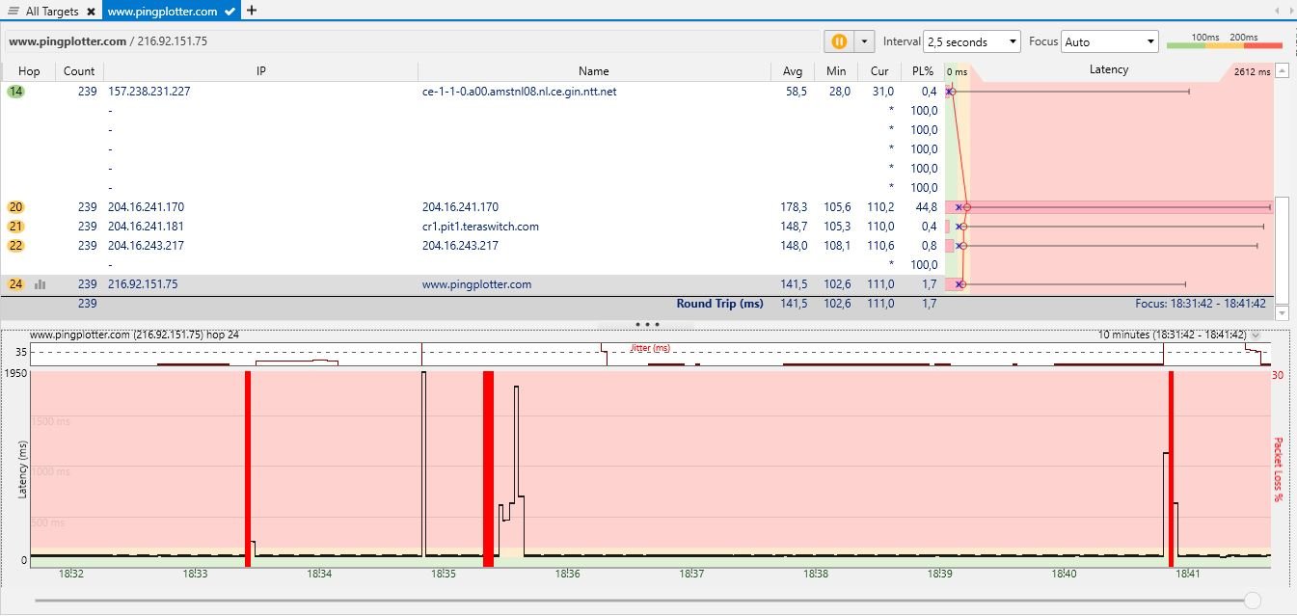
Task: Click the 148,7 average value for hop 21
Action: coord(795,227)
